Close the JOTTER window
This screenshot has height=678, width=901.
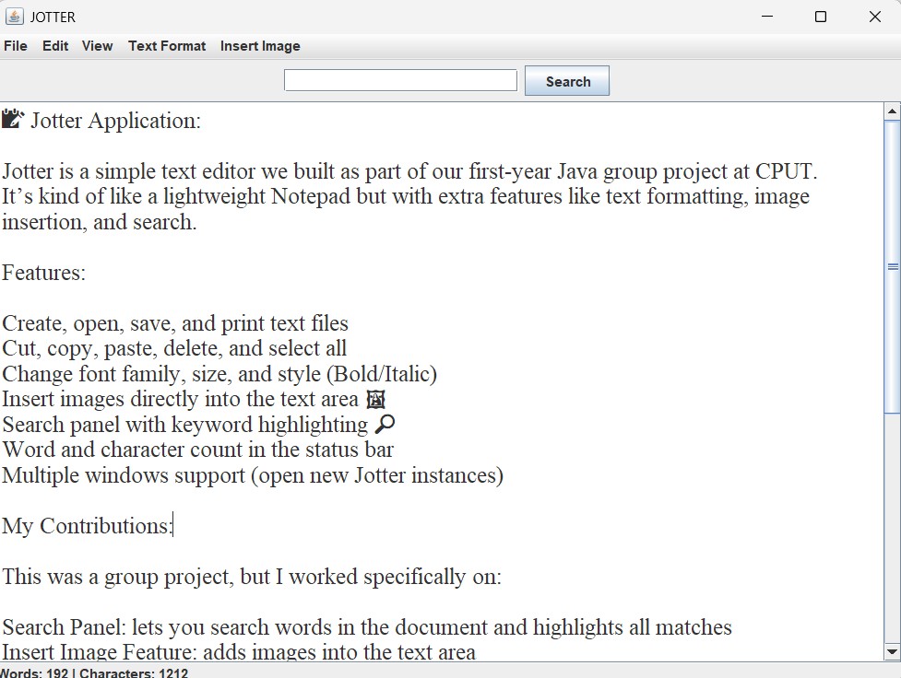874,17
